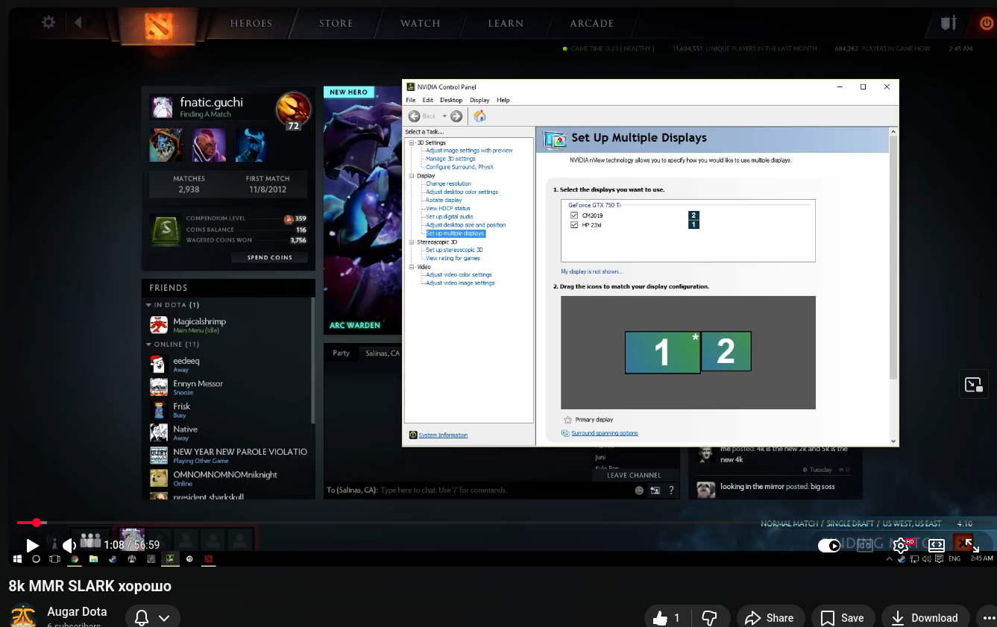This screenshot has width=997, height=627.
Task: Click Ennyn Messor's friend avatar
Action: pyautogui.click(x=159, y=387)
